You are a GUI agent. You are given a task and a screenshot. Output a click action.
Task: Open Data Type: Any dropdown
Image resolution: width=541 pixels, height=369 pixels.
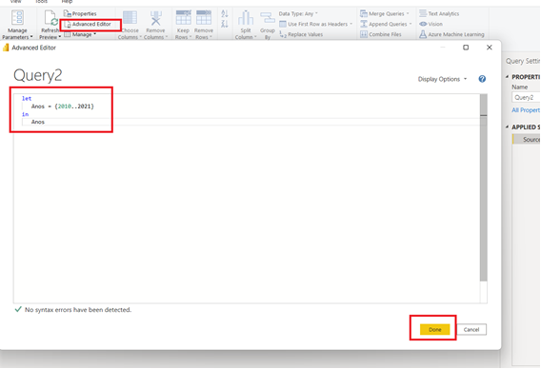[298, 13]
